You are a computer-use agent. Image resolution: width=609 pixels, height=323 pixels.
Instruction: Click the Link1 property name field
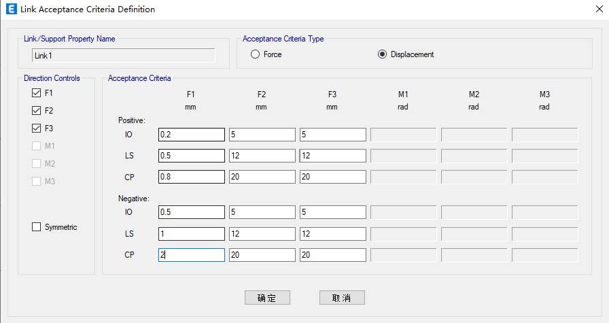coord(124,56)
